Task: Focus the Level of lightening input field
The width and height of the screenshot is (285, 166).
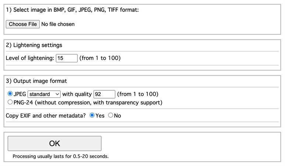Action: pyautogui.click(x=66, y=58)
